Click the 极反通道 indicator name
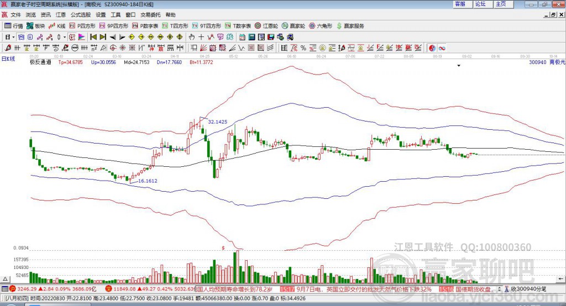Image resolution: width=566 pixels, height=306 pixels. click(40, 62)
